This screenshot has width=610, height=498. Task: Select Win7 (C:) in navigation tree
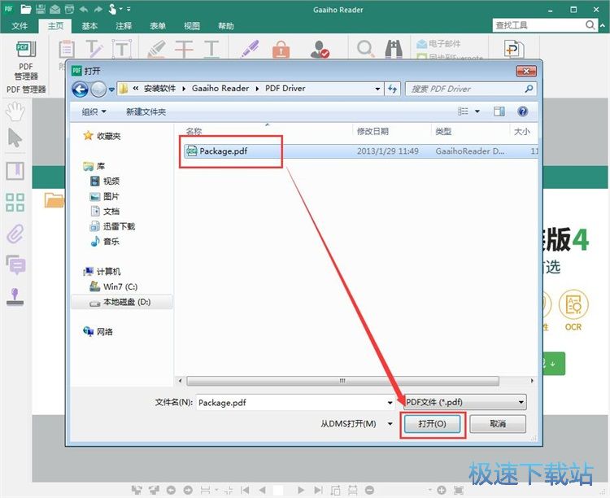pos(114,286)
